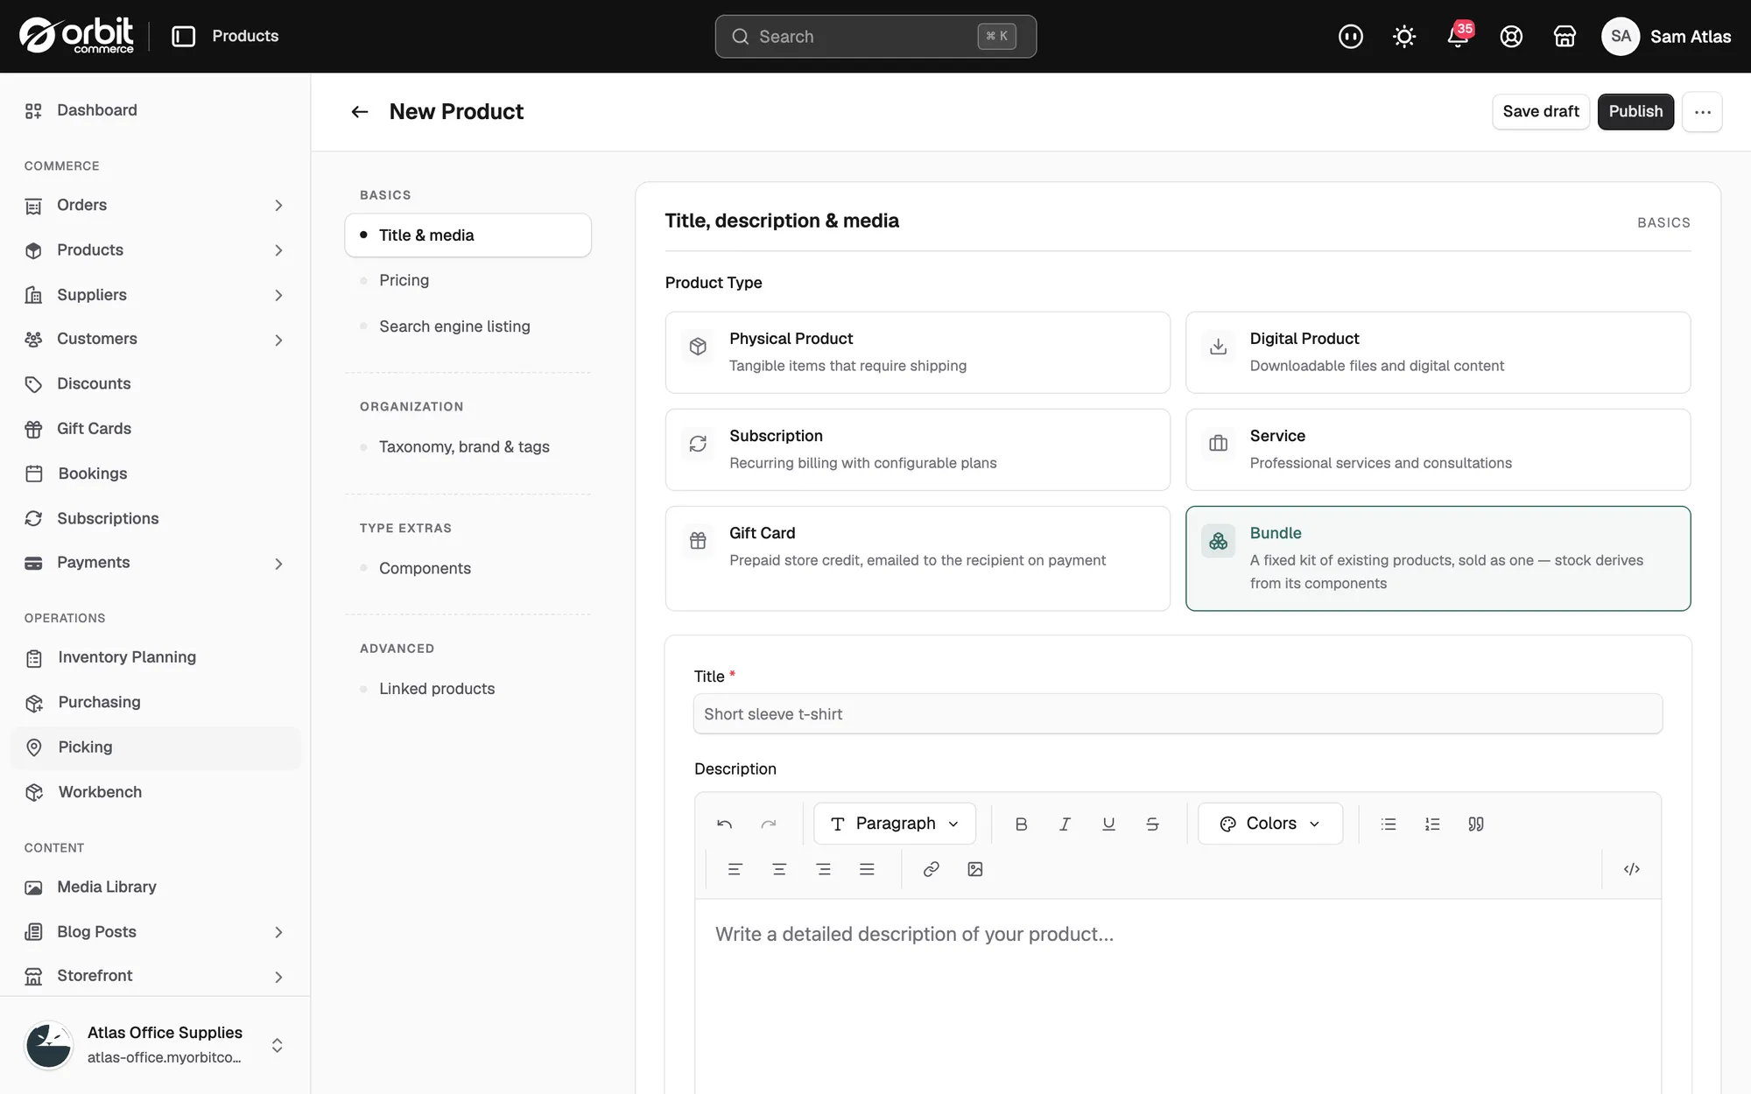Image resolution: width=1751 pixels, height=1094 pixels.
Task: Open the more options ellipsis button
Action: (x=1702, y=111)
